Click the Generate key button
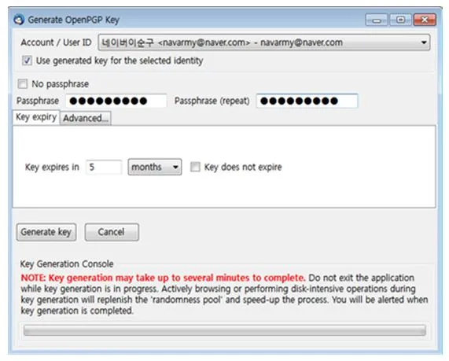 click(x=46, y=232)
